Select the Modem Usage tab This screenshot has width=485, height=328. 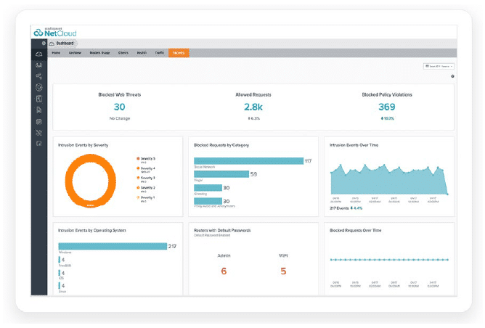point(100,53)
